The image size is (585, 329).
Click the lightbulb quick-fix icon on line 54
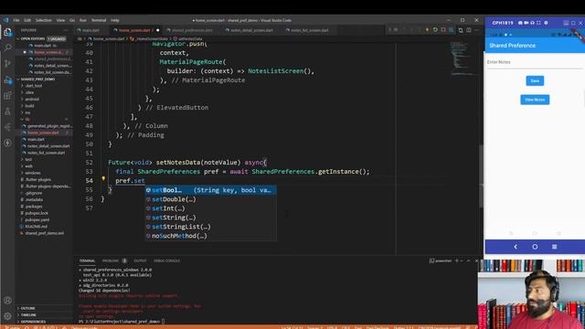(x=103, y=179)
